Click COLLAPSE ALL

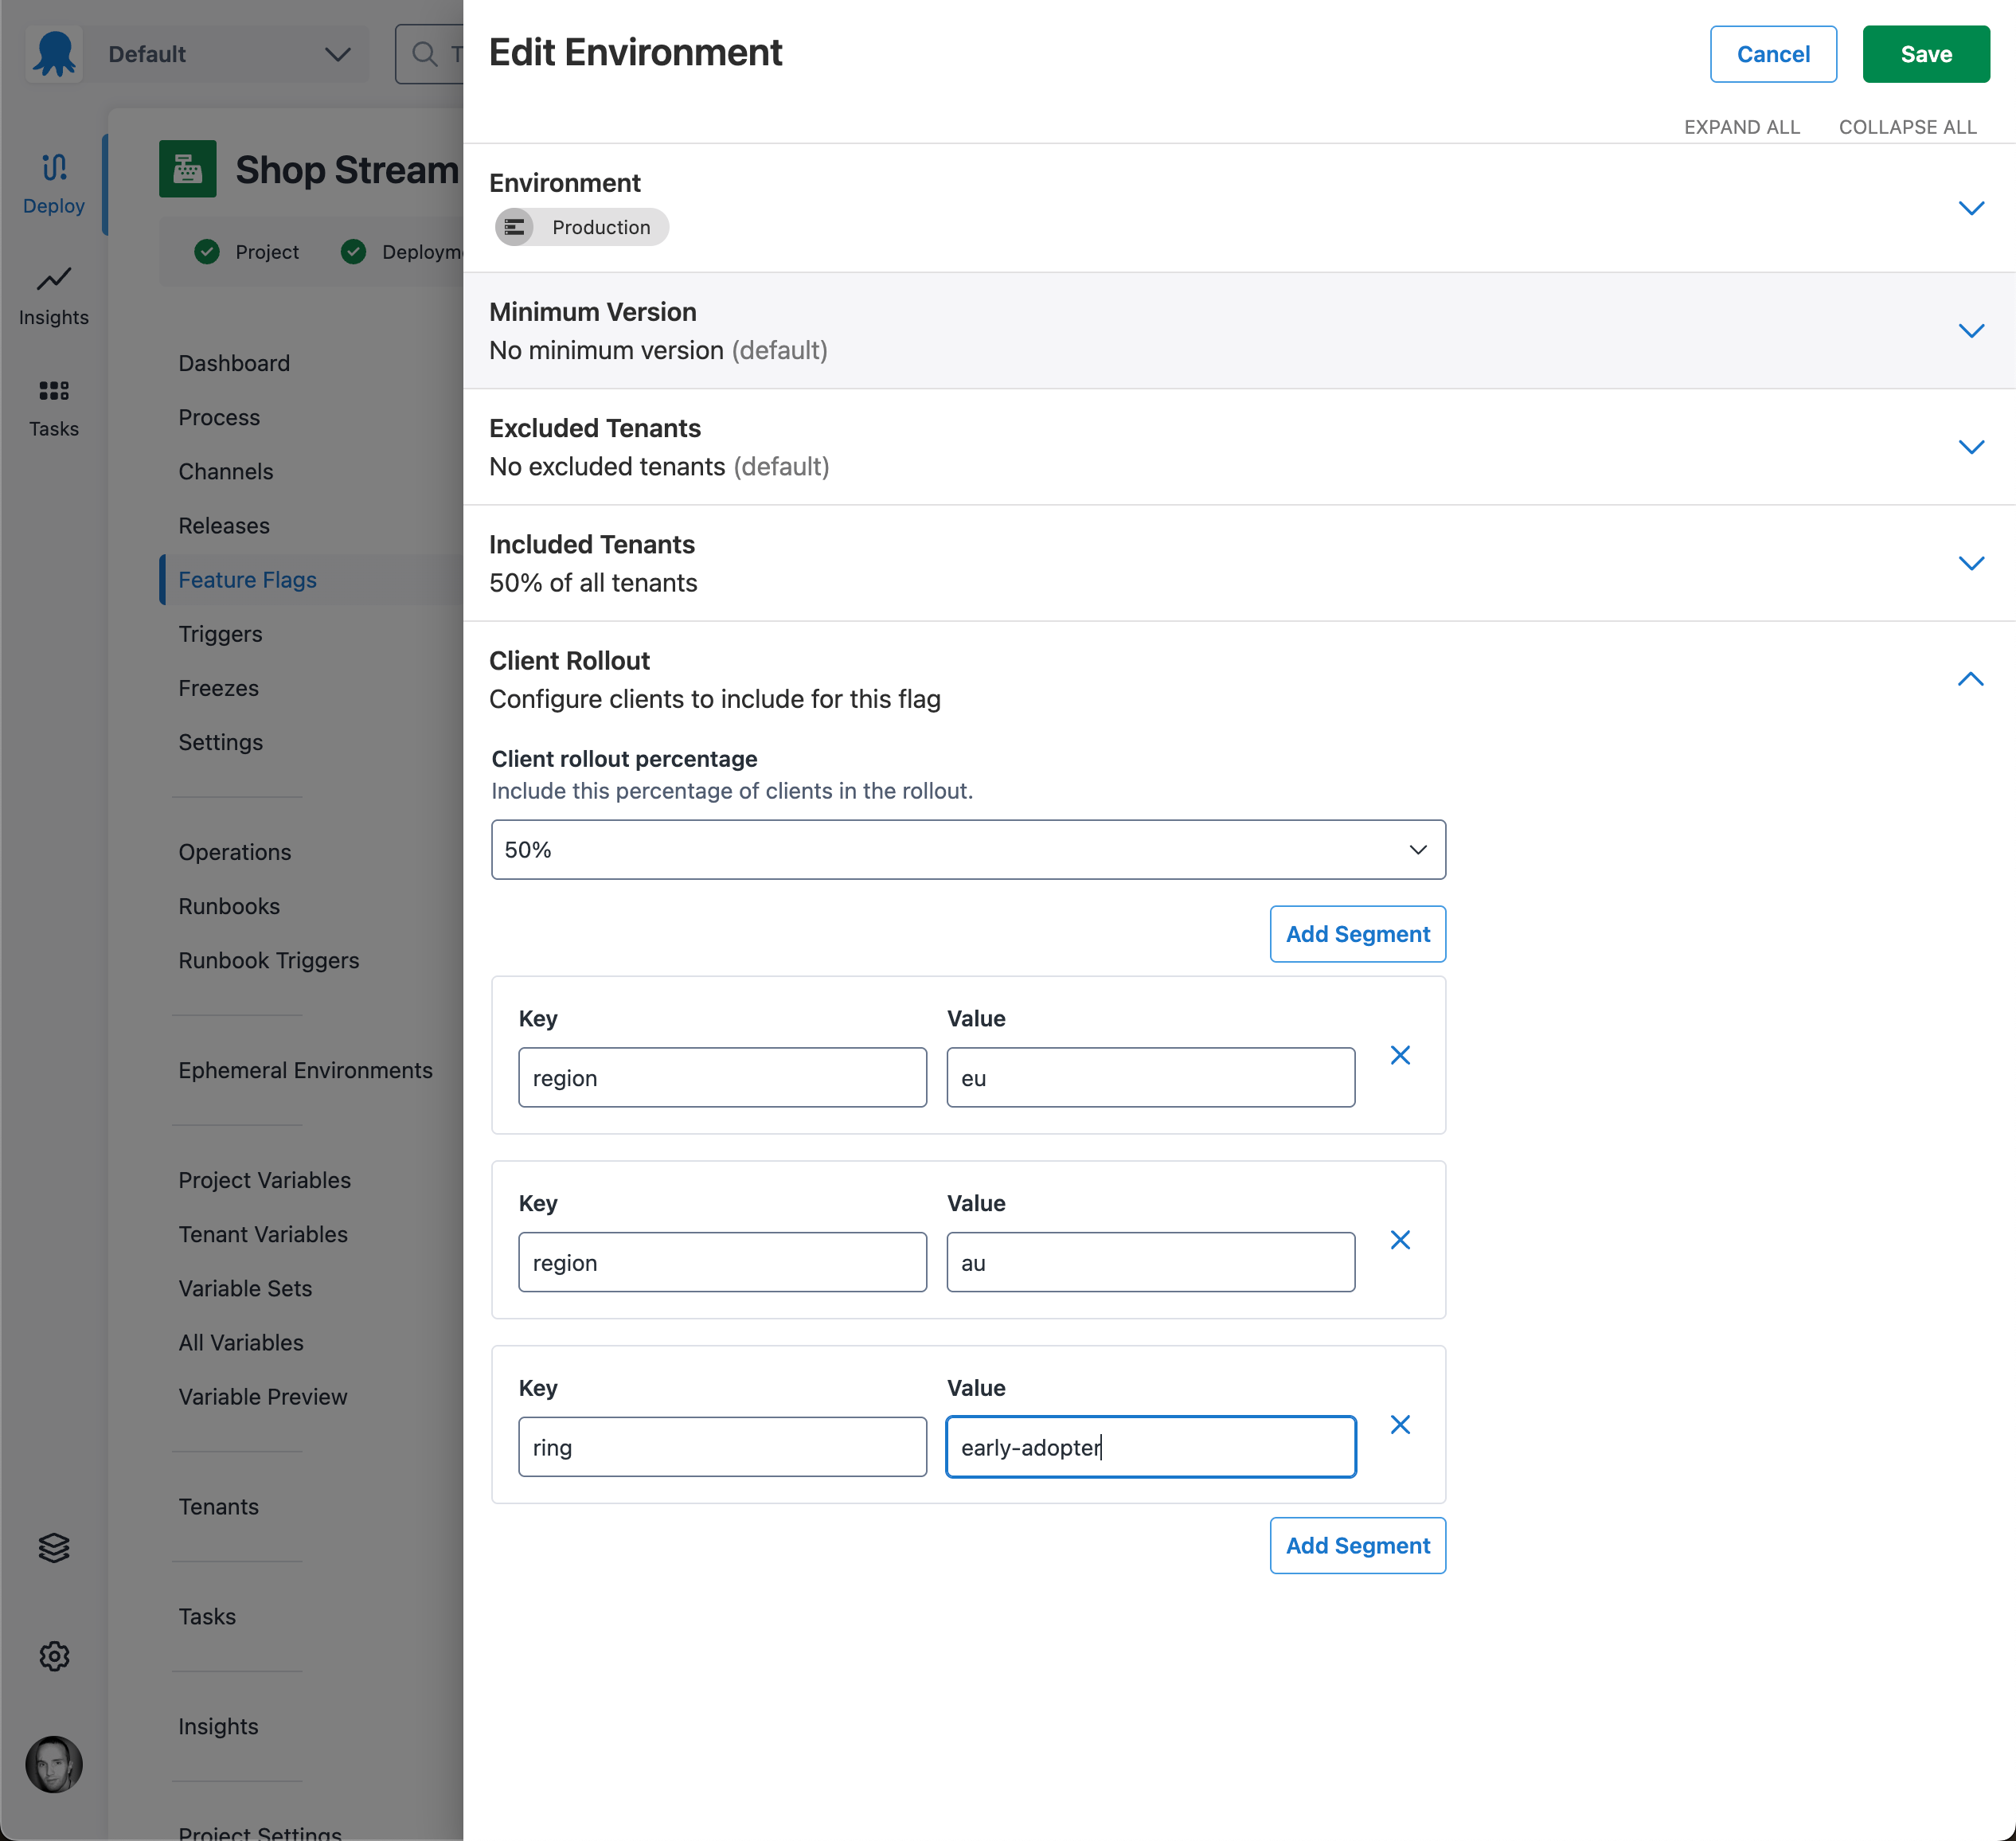point(1907,127)
